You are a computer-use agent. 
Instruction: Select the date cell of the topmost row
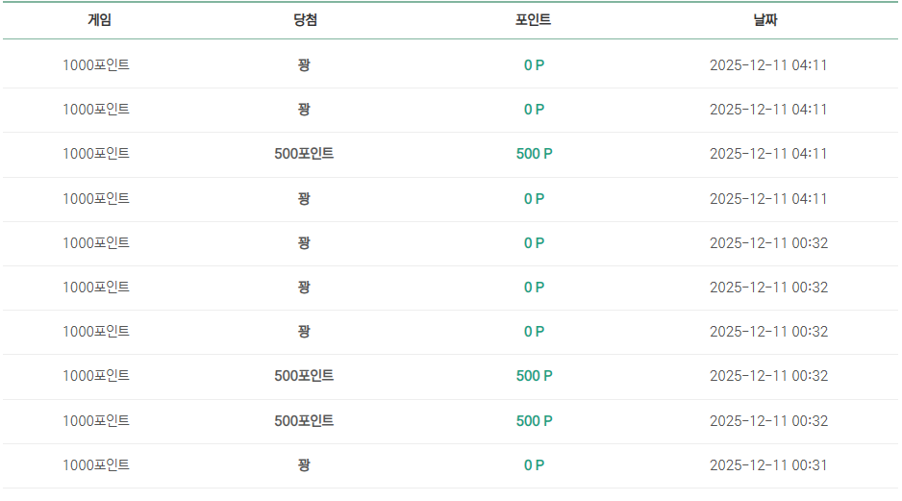pyautogui.click(x=768, y=65)
